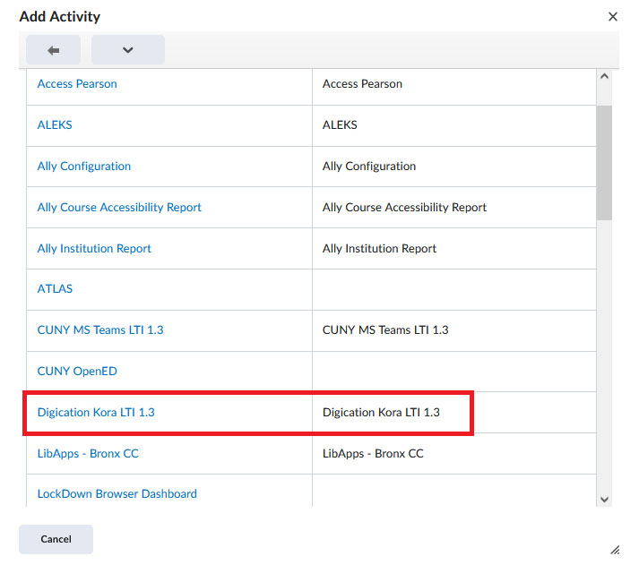Select the ALEKS activity link

tap(55, 125)
